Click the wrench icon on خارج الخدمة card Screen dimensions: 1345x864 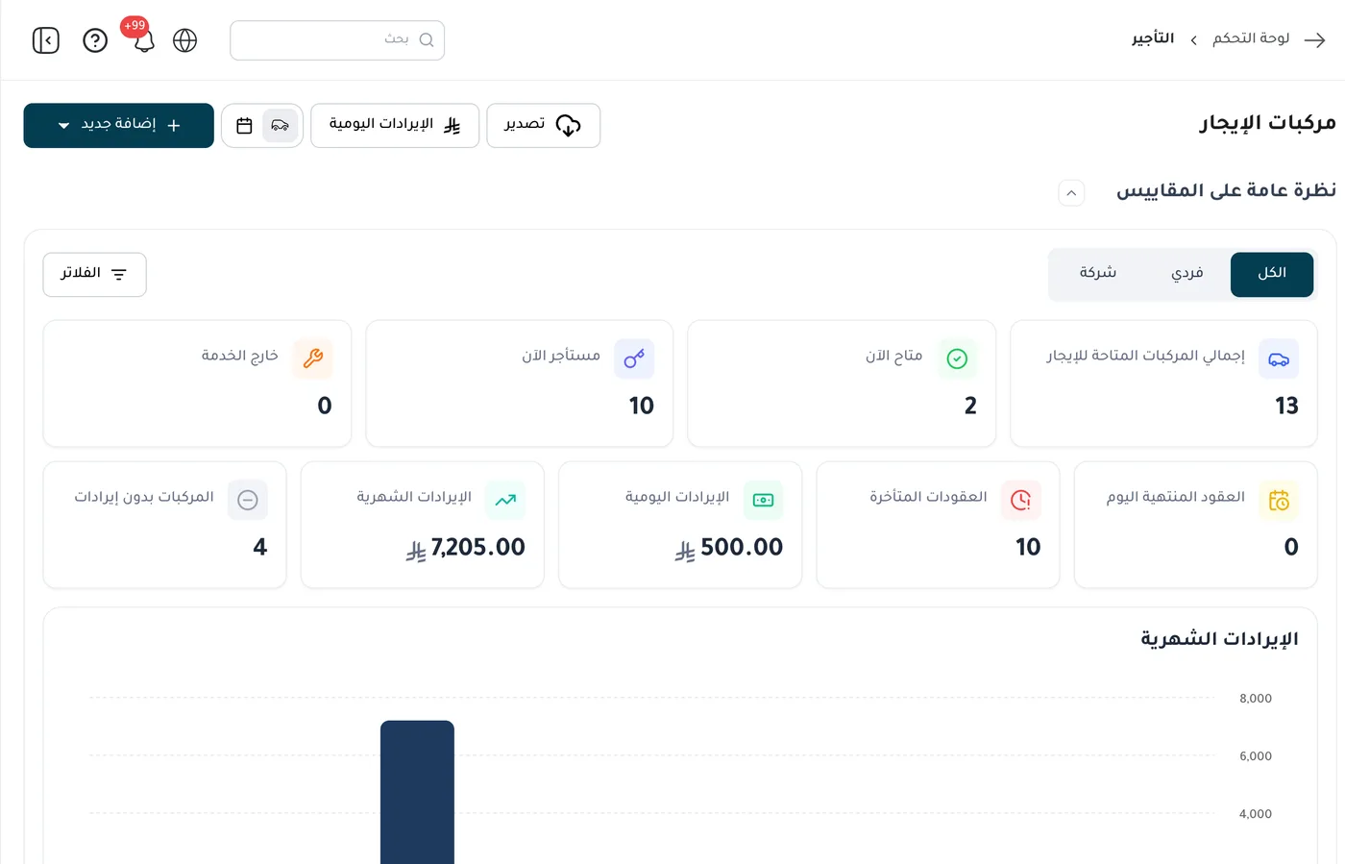point(312,358)
